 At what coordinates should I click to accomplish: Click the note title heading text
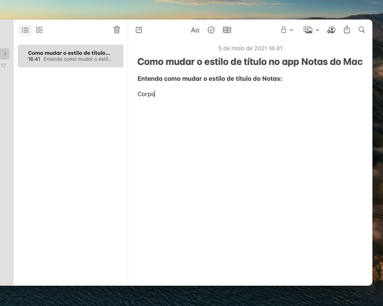click(250, 62)
